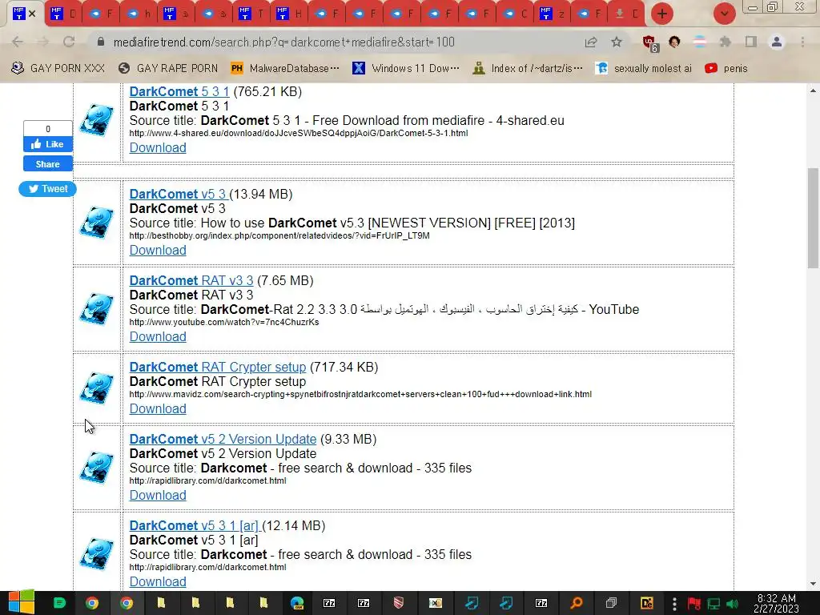Click the share page icon in address bar
Image resolution: width=820 pixels, height=615 pixels.
[x=591, y=42]
